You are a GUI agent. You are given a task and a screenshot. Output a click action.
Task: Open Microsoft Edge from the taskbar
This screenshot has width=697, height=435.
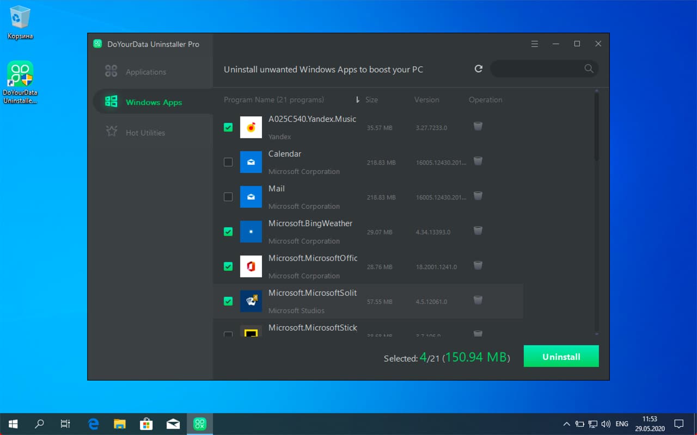click(x=94, y=424)
